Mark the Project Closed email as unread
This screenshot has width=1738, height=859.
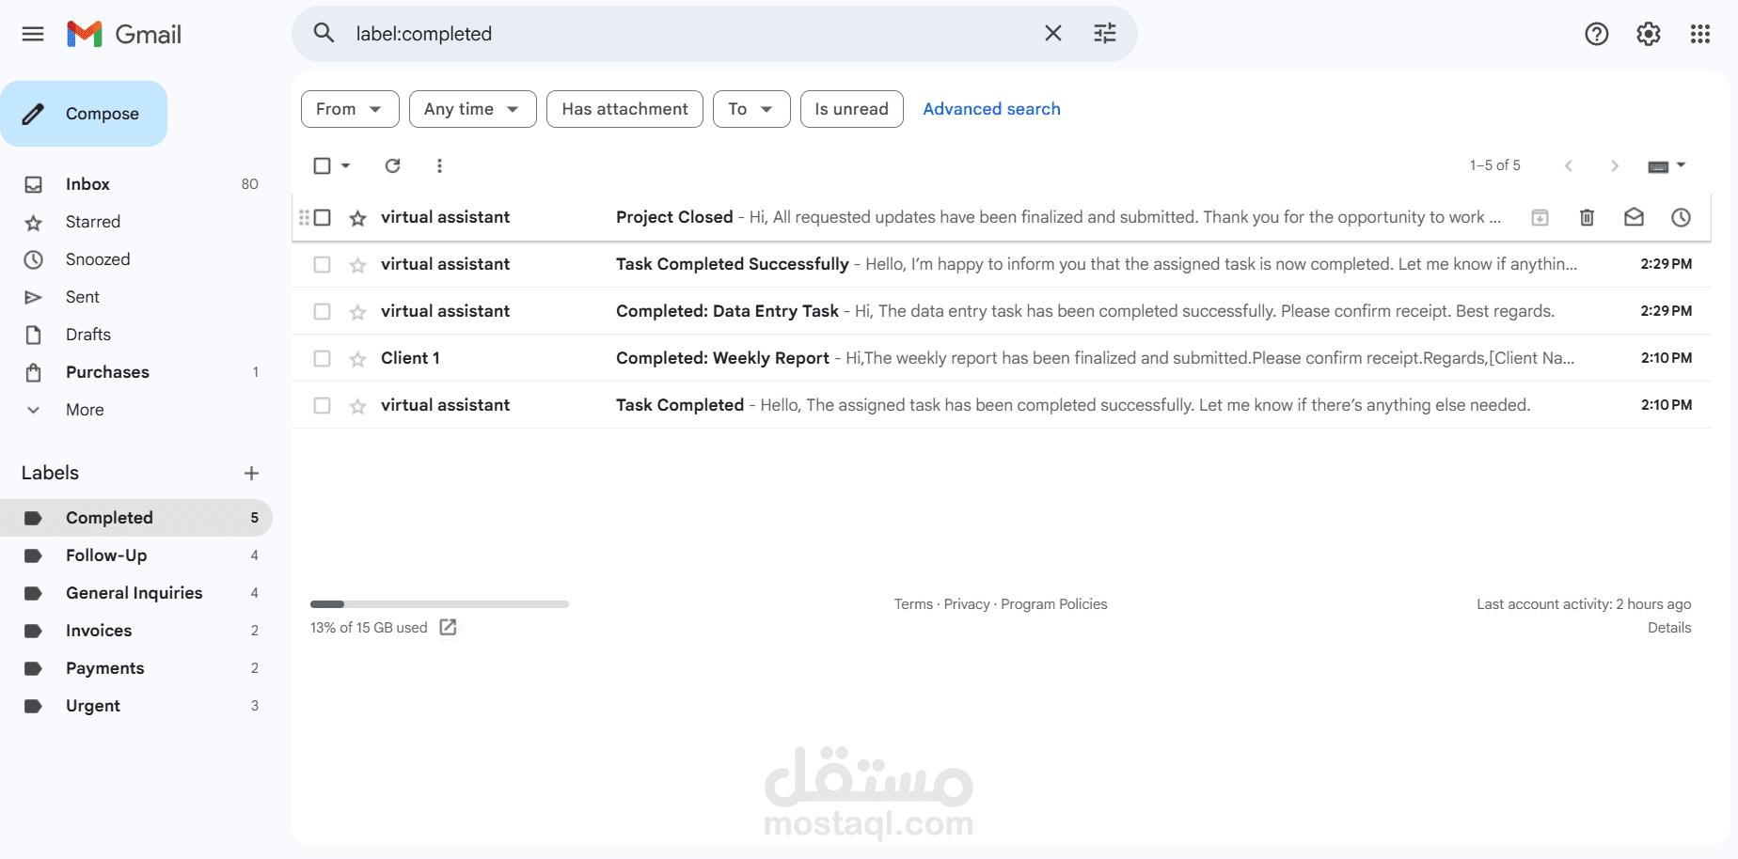click(1635, 217)
